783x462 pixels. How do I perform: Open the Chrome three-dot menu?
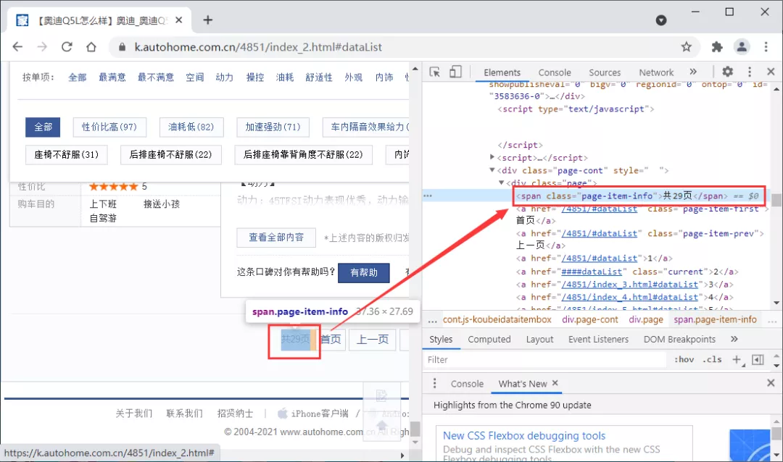pyautogui.click(x=766, y=47)
